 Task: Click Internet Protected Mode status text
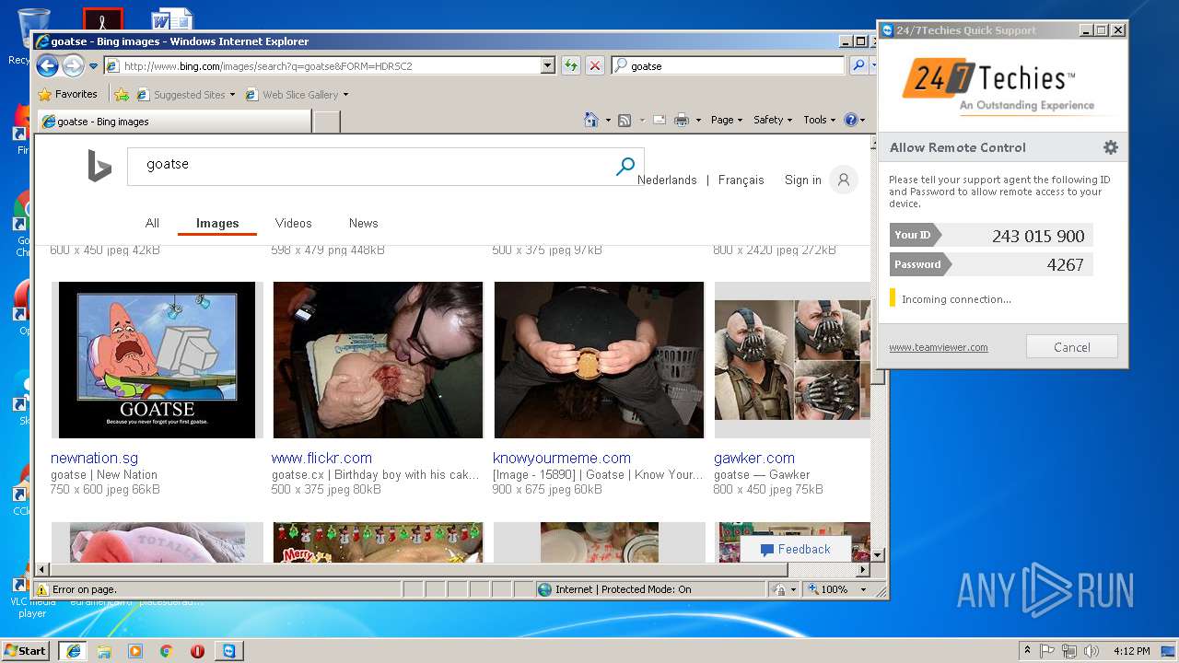(623, 589)
